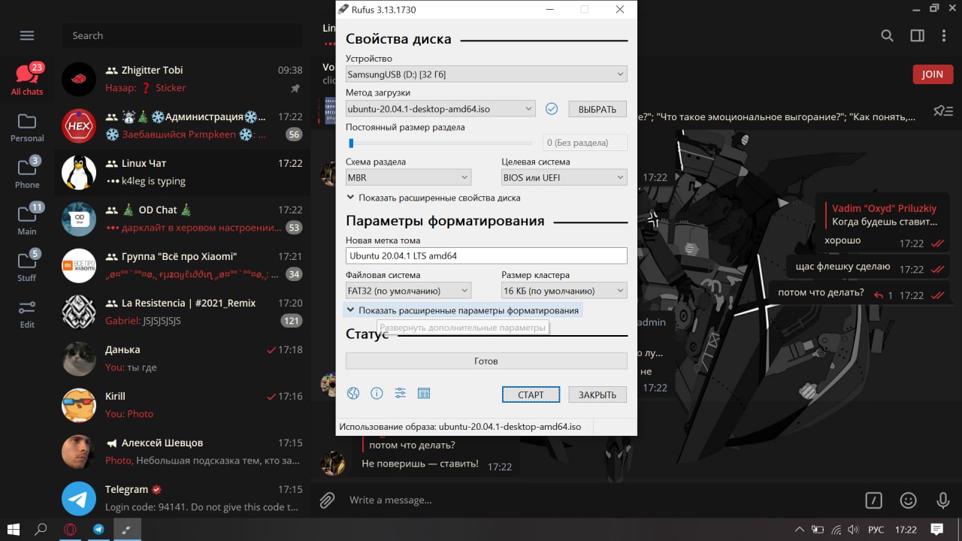Click the volume label input field

(x=486, y=255)
